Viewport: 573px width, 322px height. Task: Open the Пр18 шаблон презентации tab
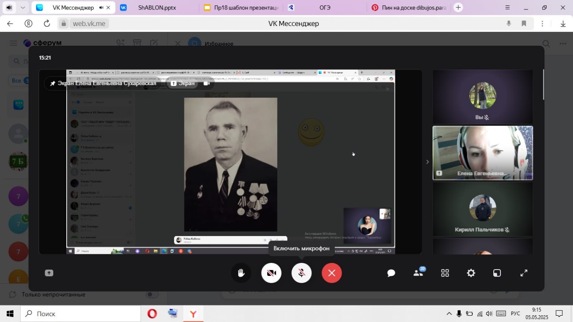[240, 8]
